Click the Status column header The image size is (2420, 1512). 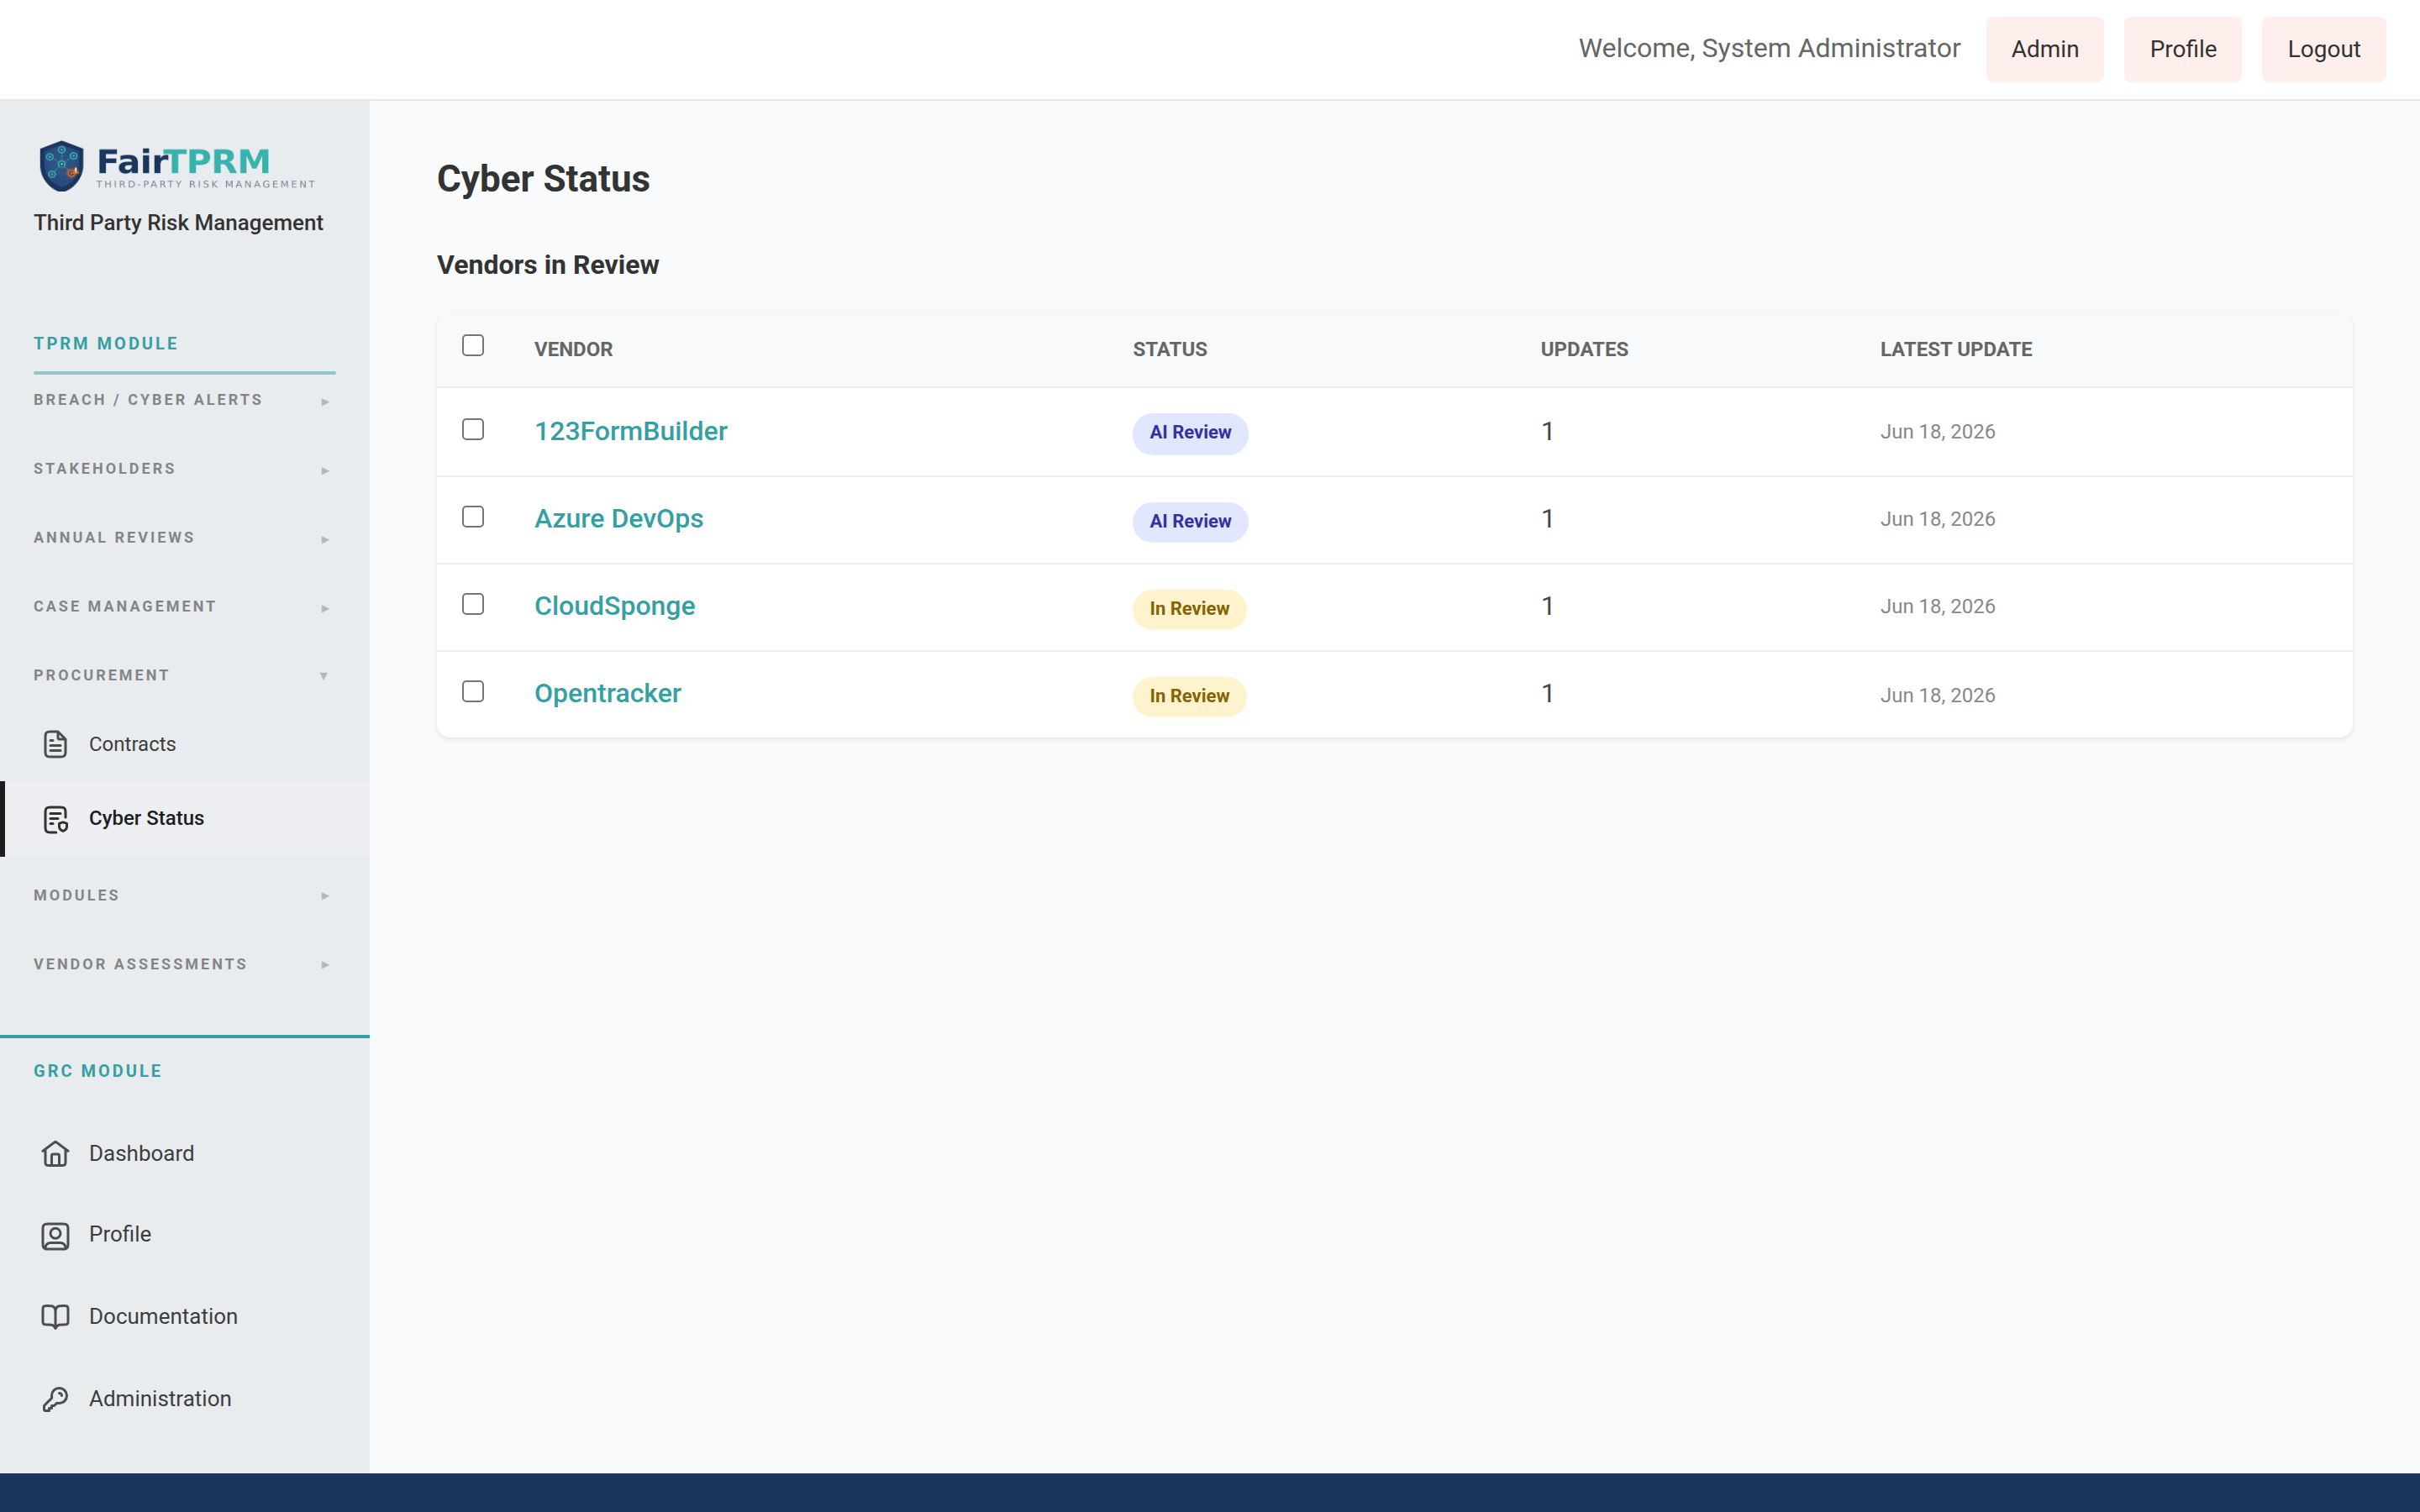coord(1170,349)
